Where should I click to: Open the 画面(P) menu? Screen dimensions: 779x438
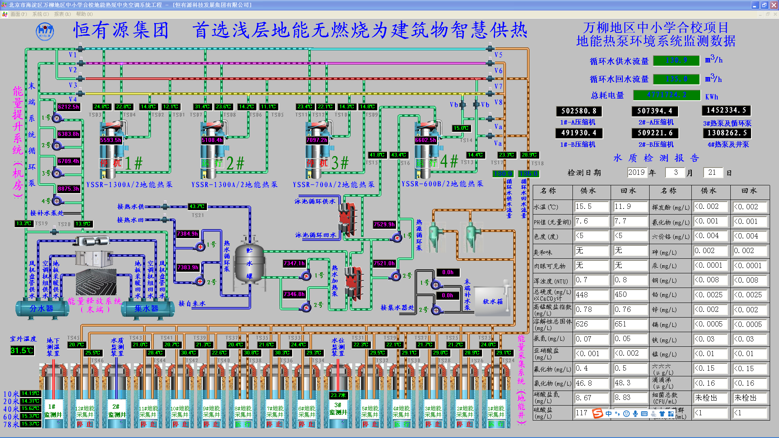tap(18, 14)
